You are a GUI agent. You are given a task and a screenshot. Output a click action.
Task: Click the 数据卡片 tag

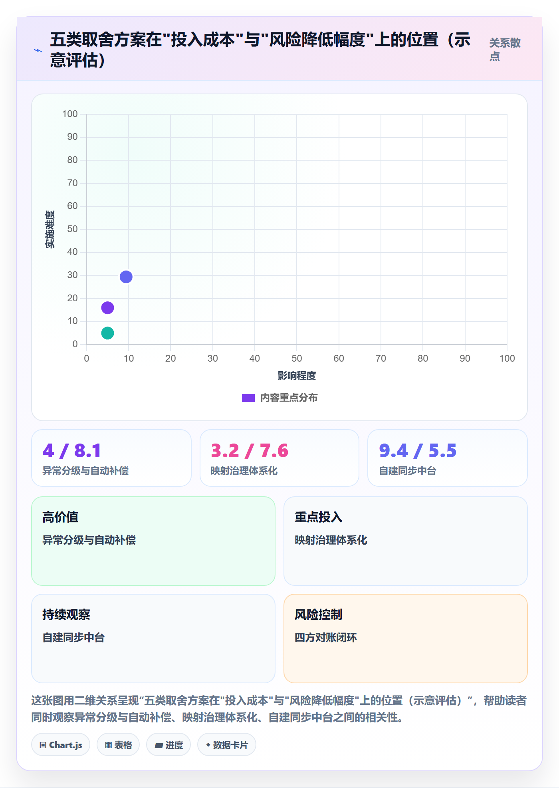[227, 745]
